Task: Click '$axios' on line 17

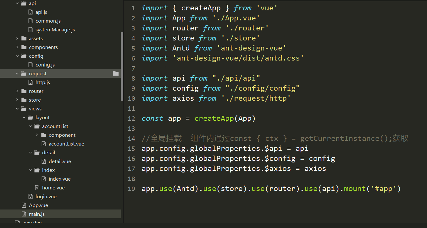Action: [x=278, y=169]
